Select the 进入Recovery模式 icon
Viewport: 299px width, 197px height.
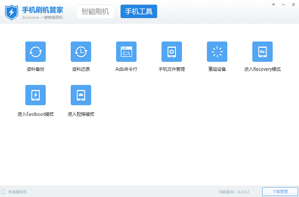[263, 52]
